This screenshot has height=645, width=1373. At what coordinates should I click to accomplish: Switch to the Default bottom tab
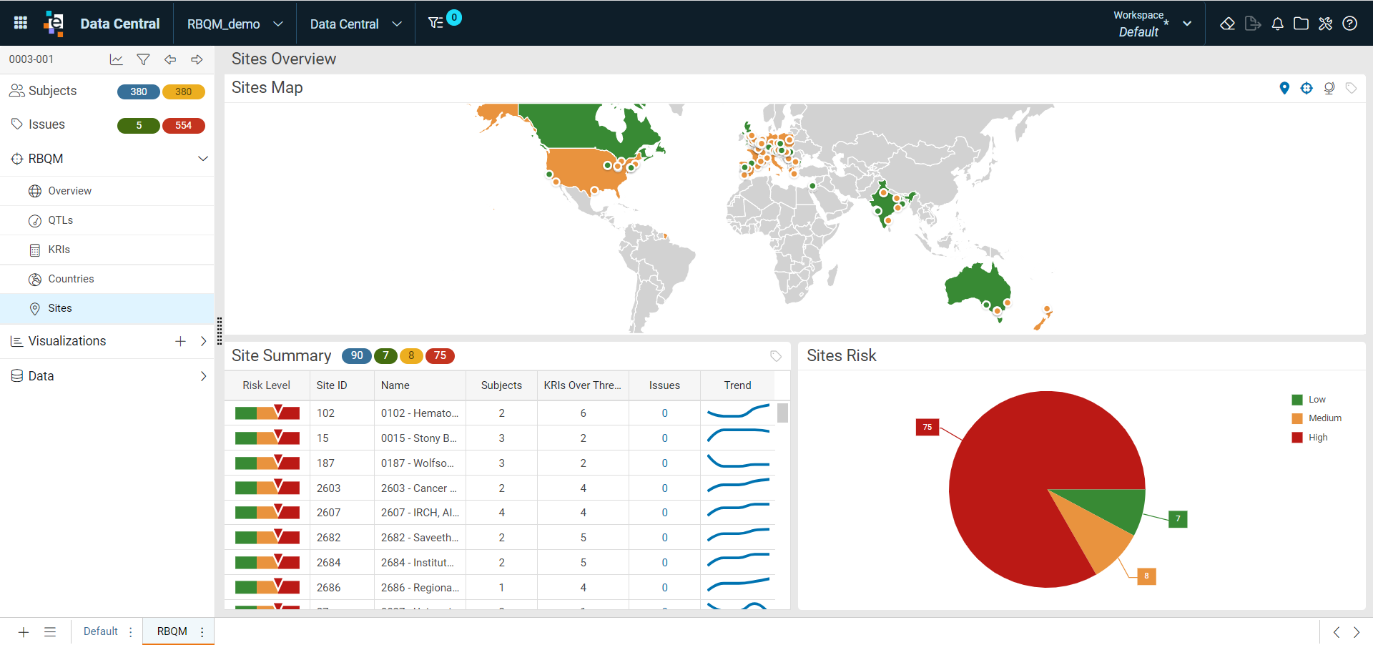[101, 631]
